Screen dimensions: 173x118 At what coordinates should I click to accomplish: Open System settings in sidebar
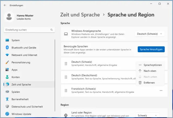point(15,40)
